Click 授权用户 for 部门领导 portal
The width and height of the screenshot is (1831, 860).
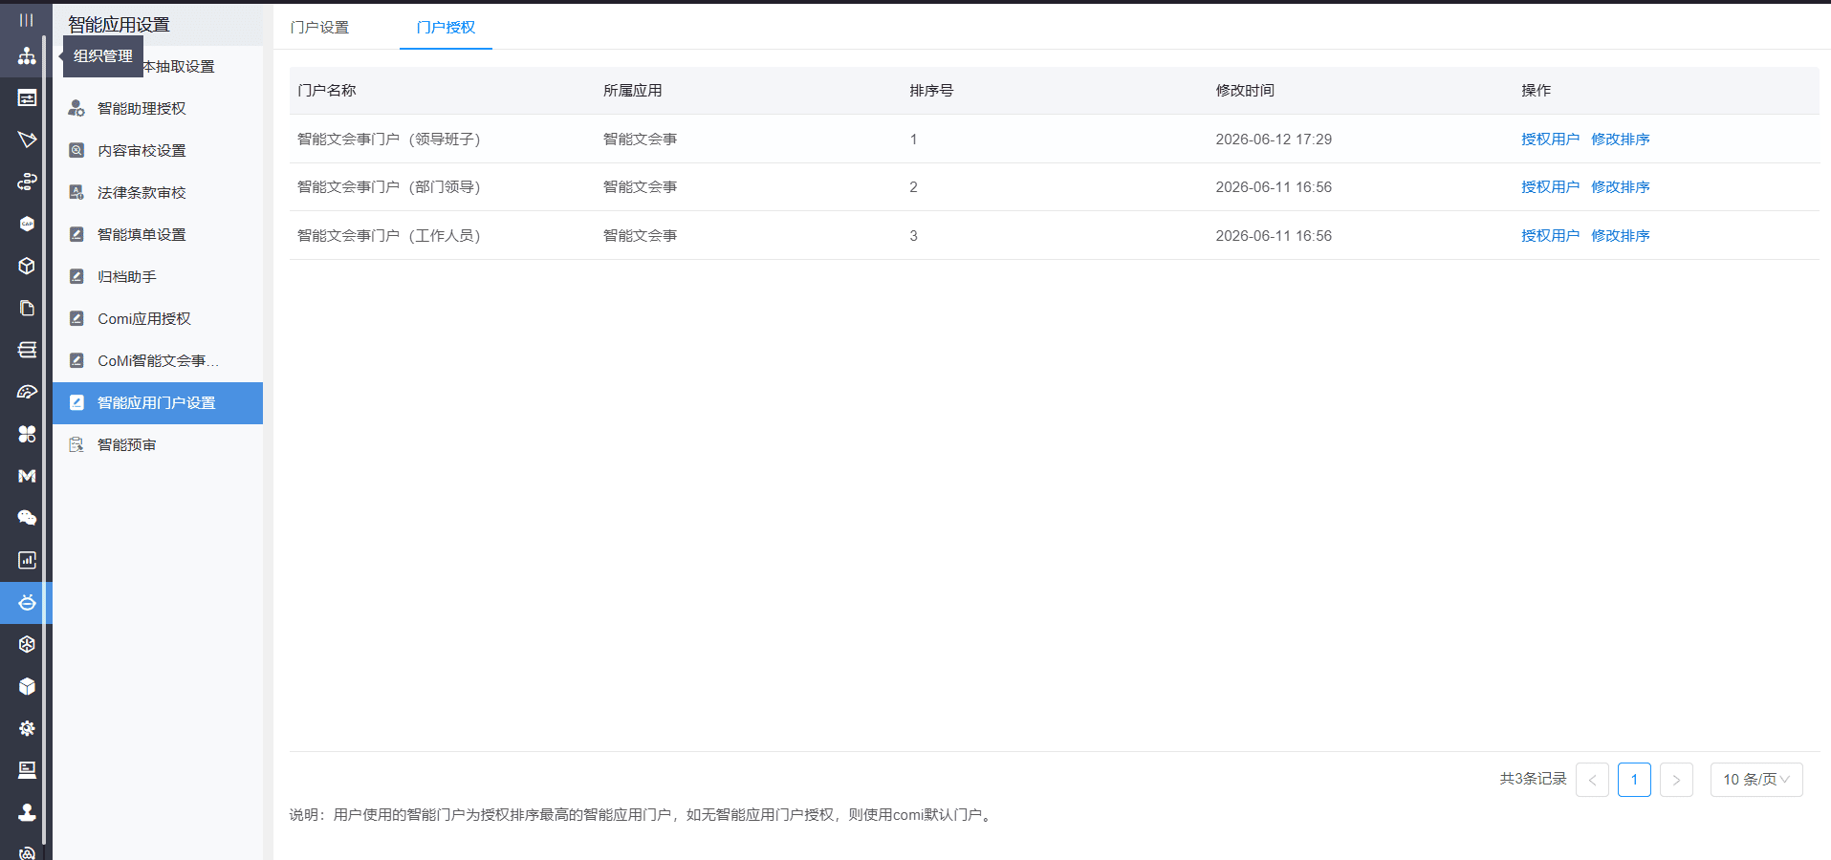1550,186
